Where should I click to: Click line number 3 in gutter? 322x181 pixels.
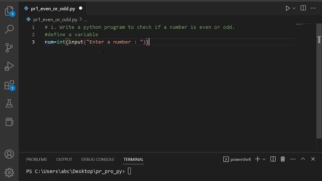(x=33, y=42)
